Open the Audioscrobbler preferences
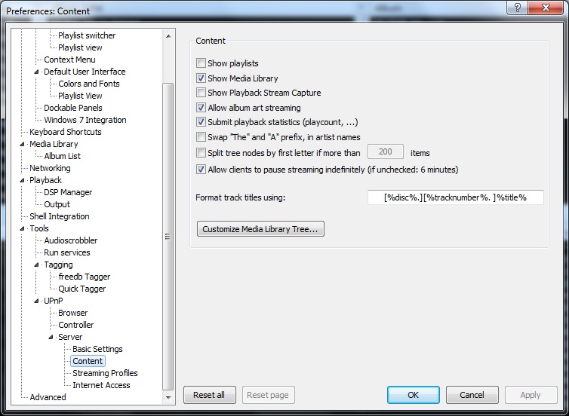569x416 pixels. click(70, 240)
